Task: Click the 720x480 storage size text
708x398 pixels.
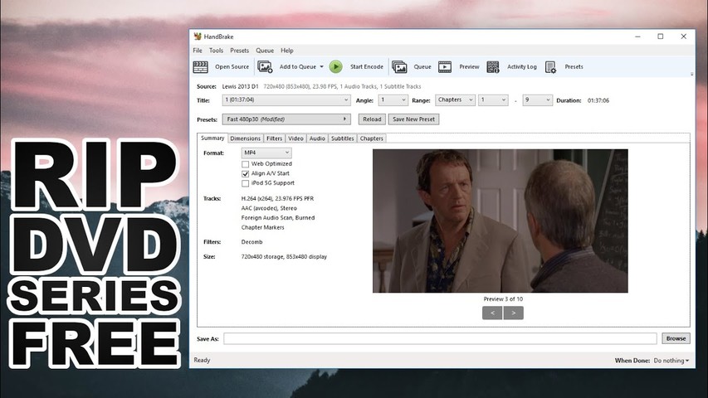Action: [x=284, y=257]
